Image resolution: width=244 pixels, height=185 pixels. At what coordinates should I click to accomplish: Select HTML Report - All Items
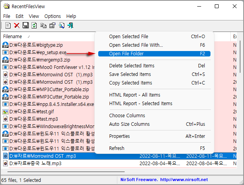pyautogui.click(x=154, y=95)
